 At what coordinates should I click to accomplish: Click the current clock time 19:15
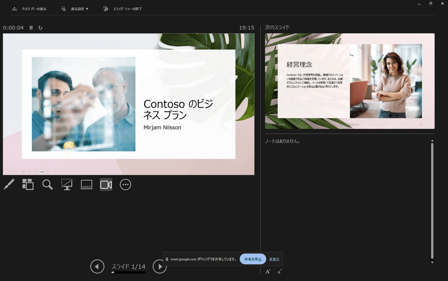(247, 28)
